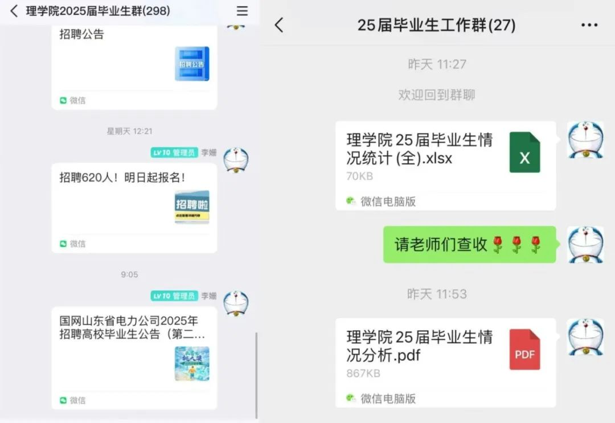Tap the LV10 管理员 badge above 国网 post
Viewport: 615px width, 423px height.
174,295
